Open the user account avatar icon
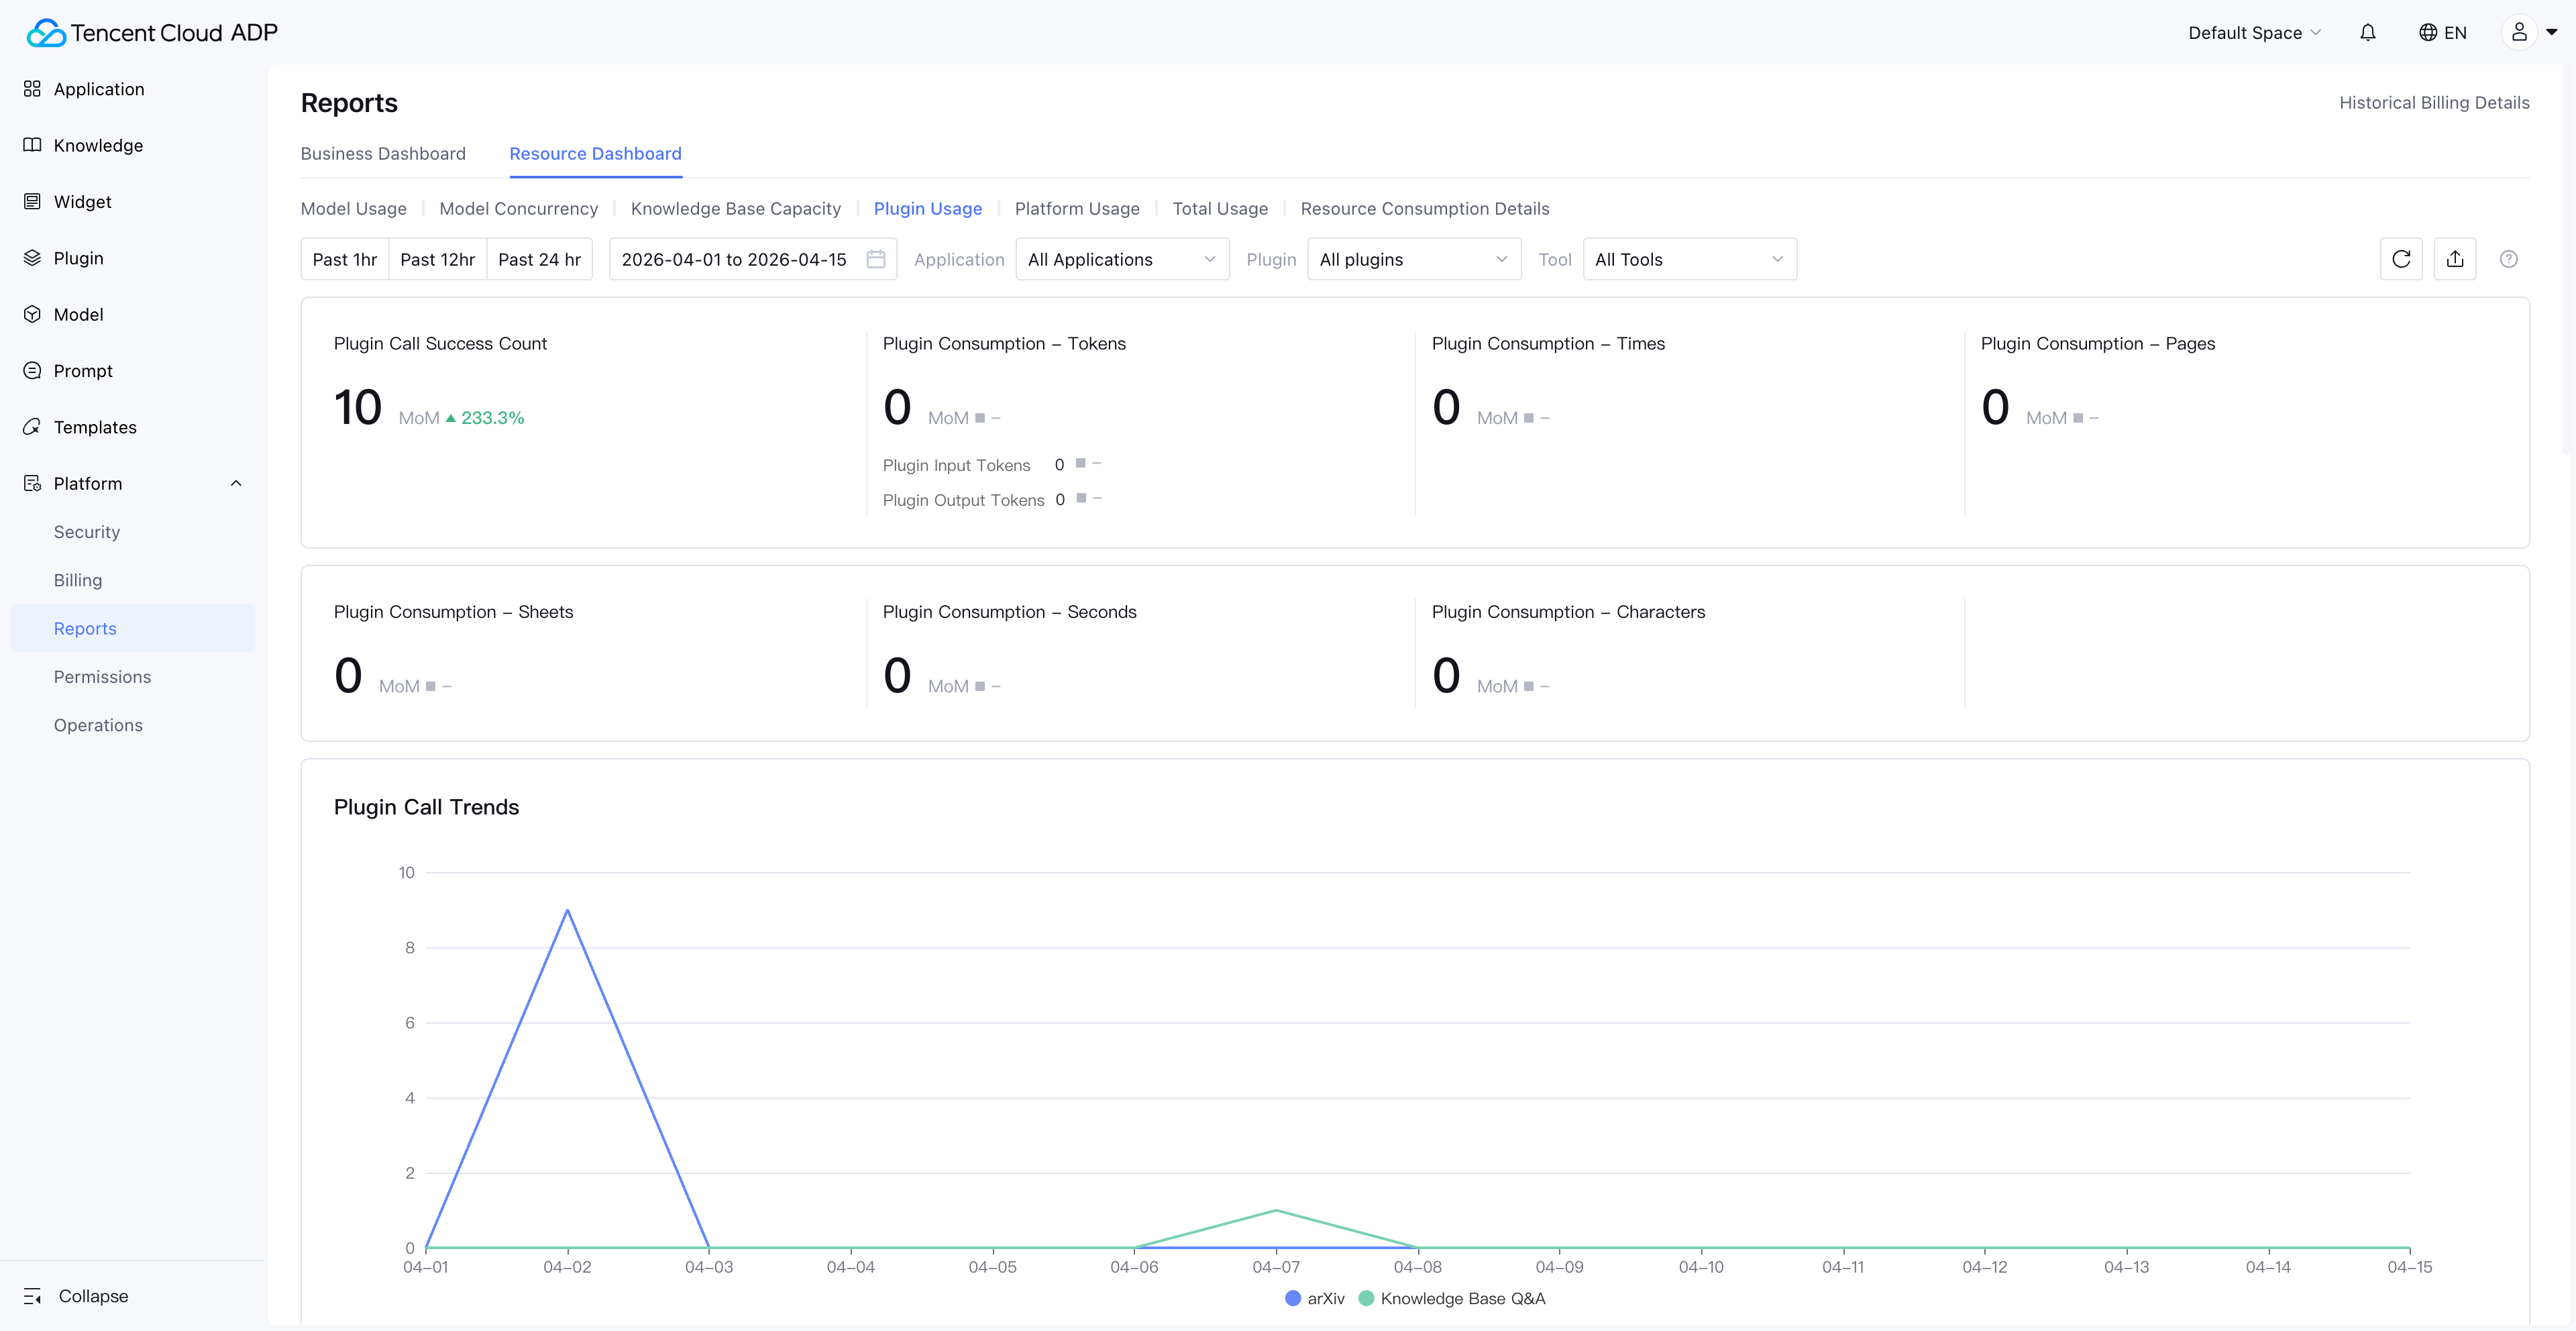This screenshot has height=1331, width=2576. (x=2519, y=33)
